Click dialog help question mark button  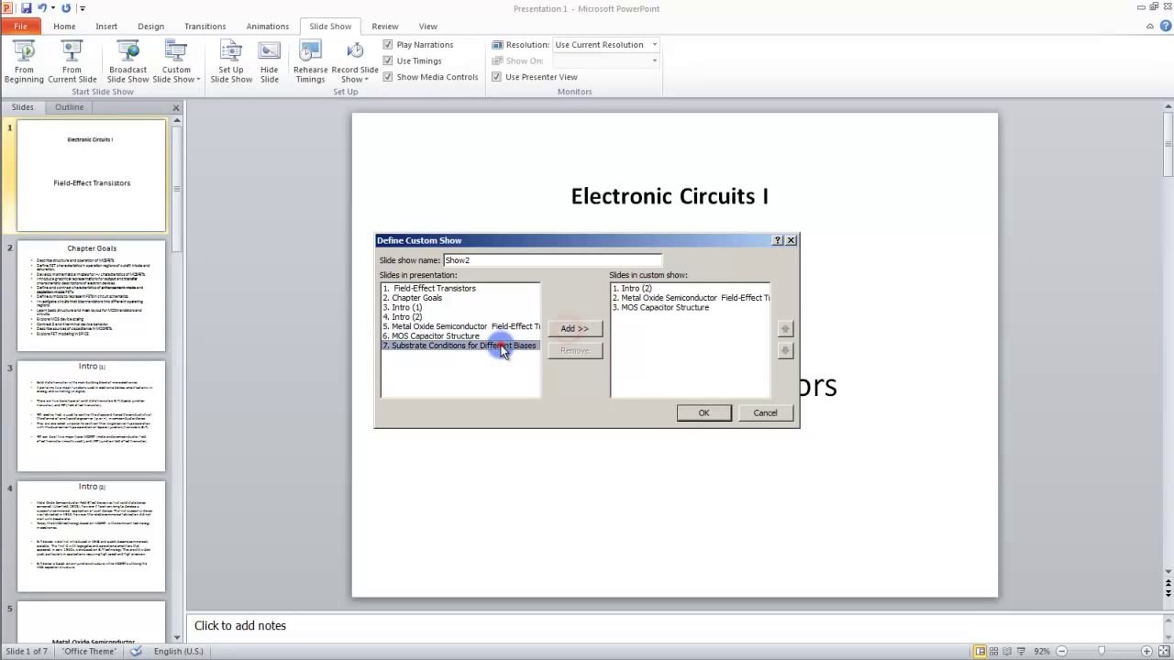pyautogui.click(x=778, y=240)
